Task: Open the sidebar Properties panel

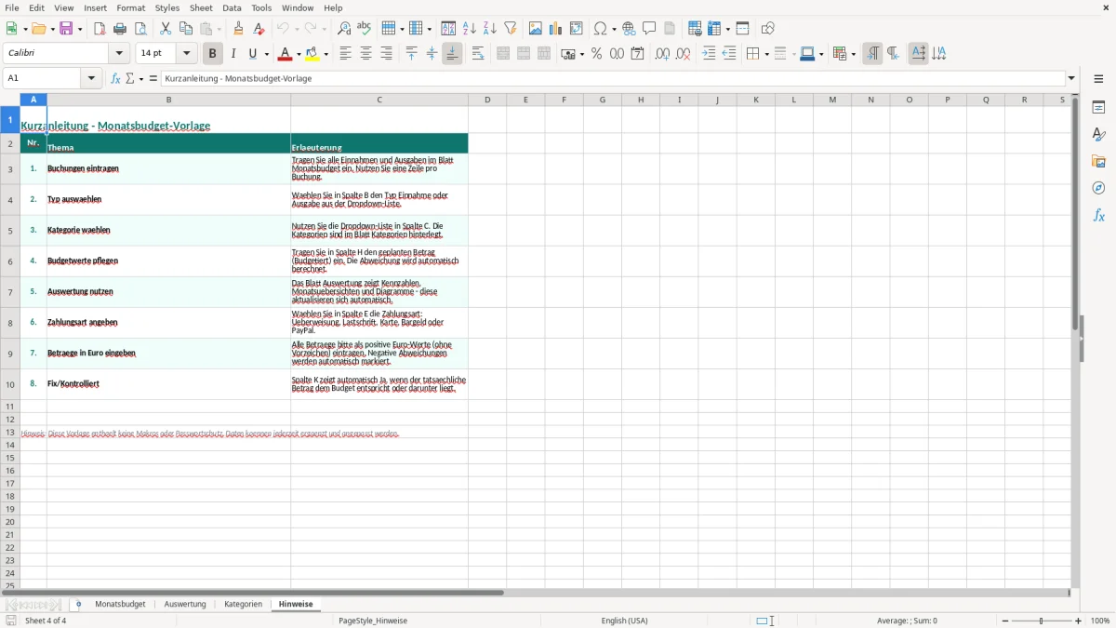Action: pyautogui.click(x=1098, y=107)
